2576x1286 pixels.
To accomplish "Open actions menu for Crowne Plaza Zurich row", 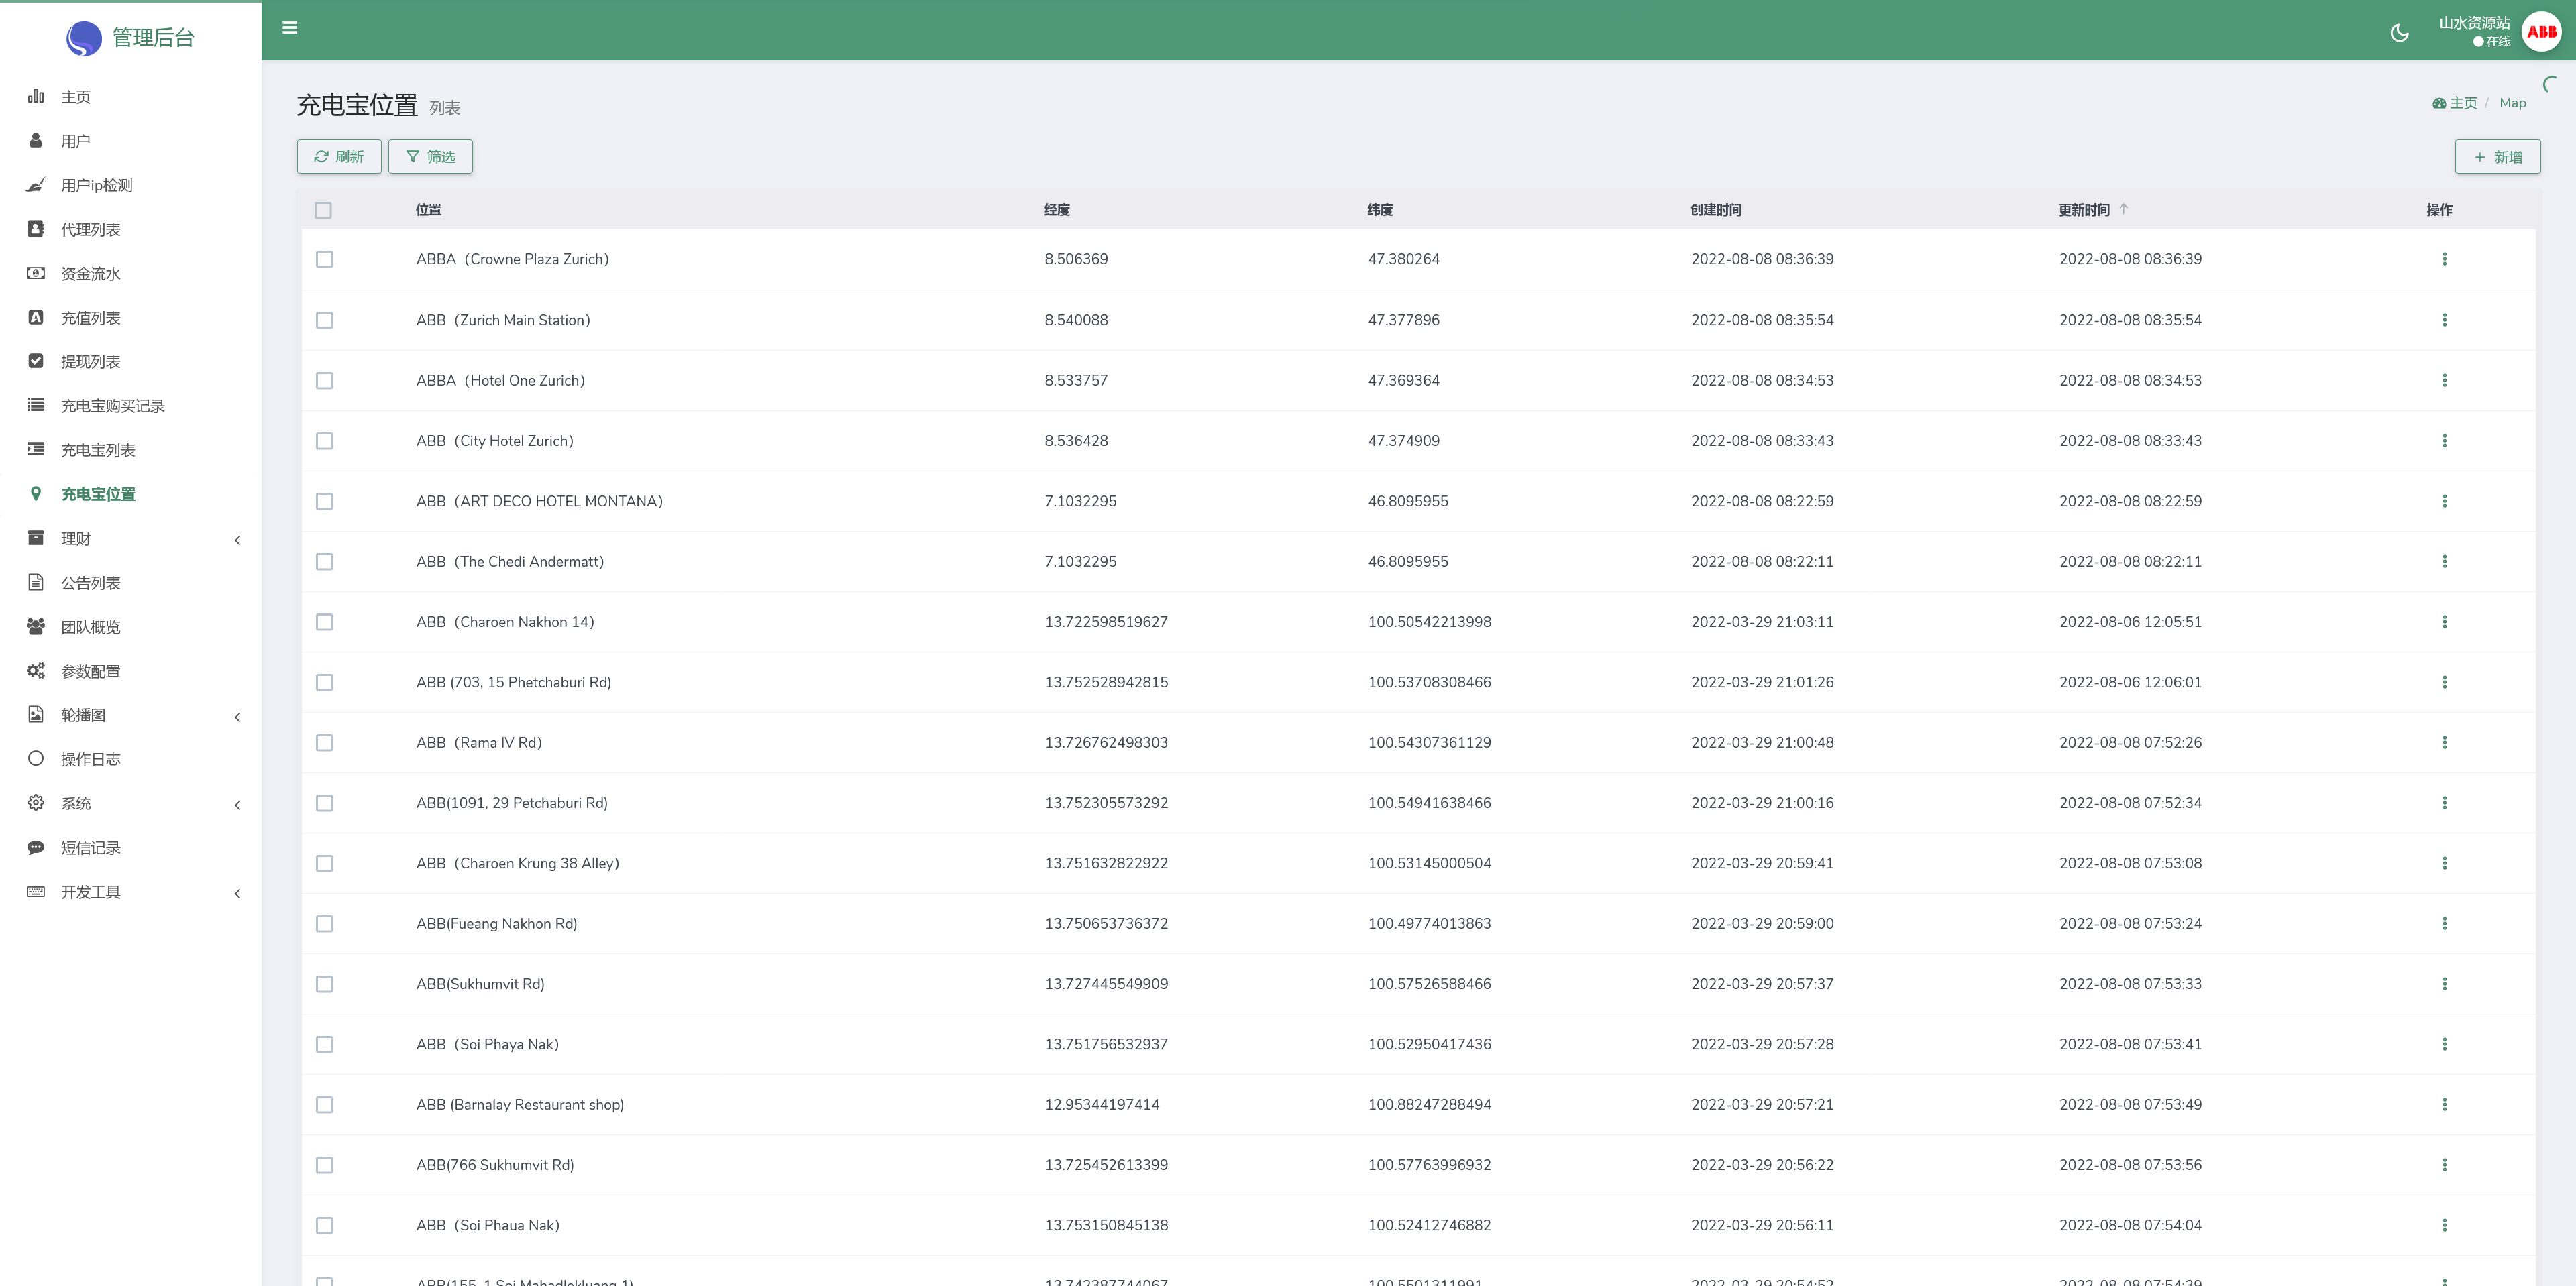I will pos(2444,259).
